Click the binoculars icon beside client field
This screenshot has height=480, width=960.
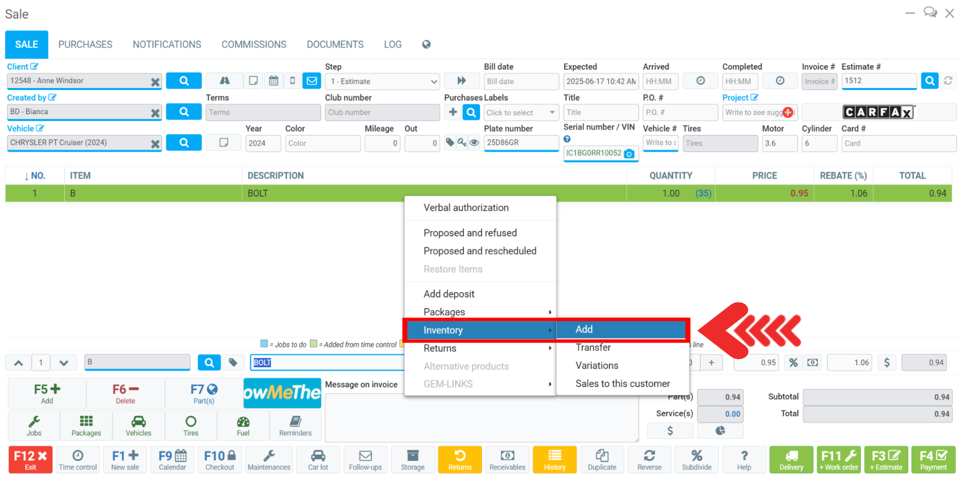point(224,81)
